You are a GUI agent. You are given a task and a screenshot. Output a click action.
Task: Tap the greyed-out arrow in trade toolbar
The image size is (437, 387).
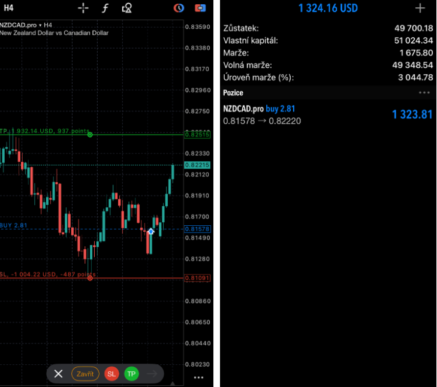point(152,374)
